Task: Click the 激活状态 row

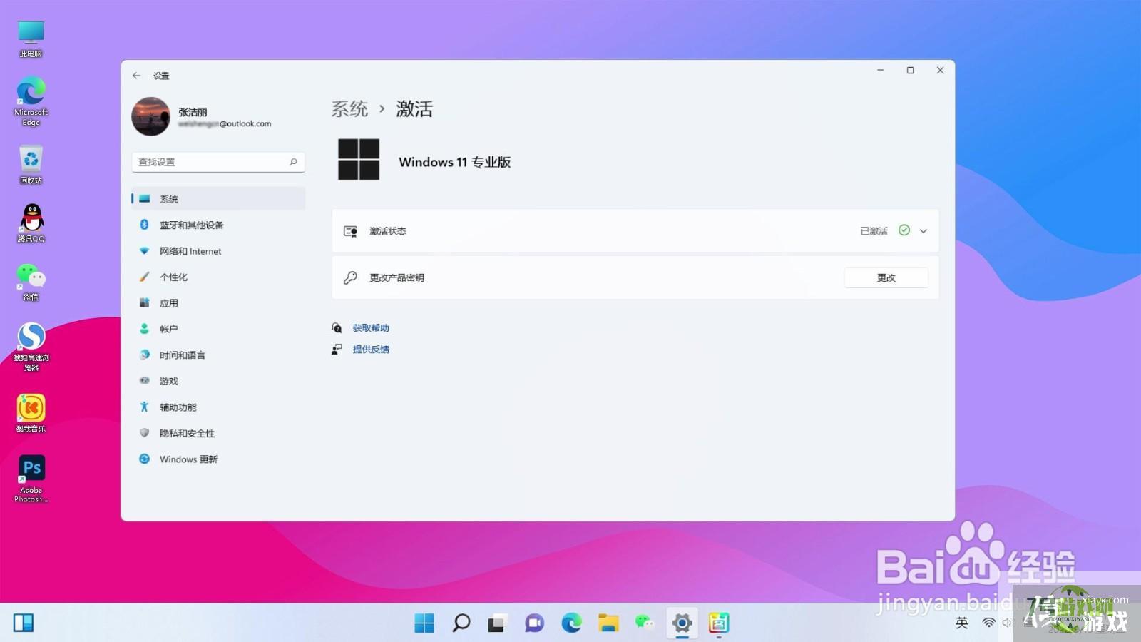Action: [635, 231]
